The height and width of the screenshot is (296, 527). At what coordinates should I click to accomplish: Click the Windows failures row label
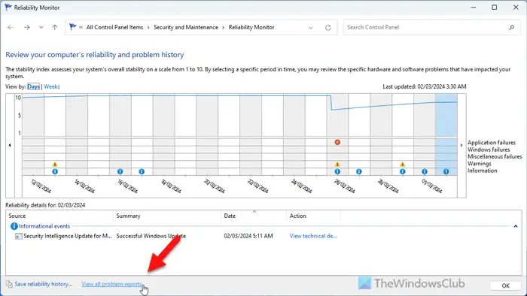point(489,150)
